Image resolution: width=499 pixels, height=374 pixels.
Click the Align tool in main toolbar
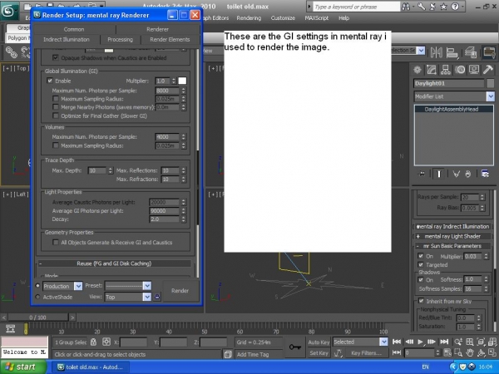click(x=452, y=52)
